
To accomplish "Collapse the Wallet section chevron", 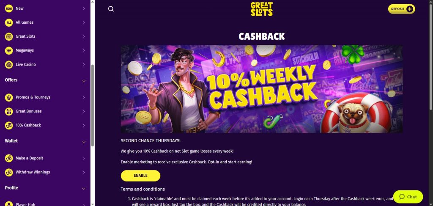I will pos(84,142).
